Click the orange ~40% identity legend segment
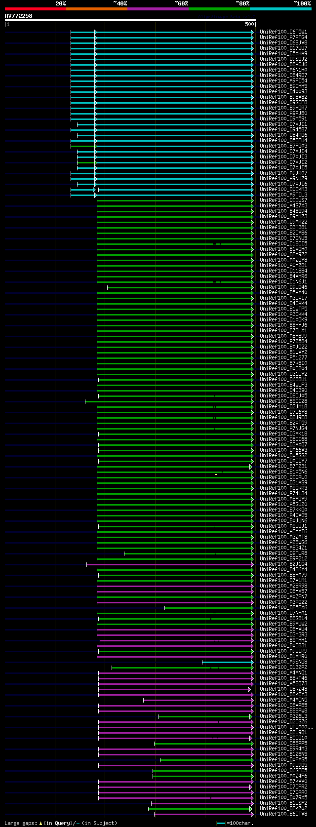The width and height of the screenshot is (316, 827). pyautogui.click(x=96, y=8)
